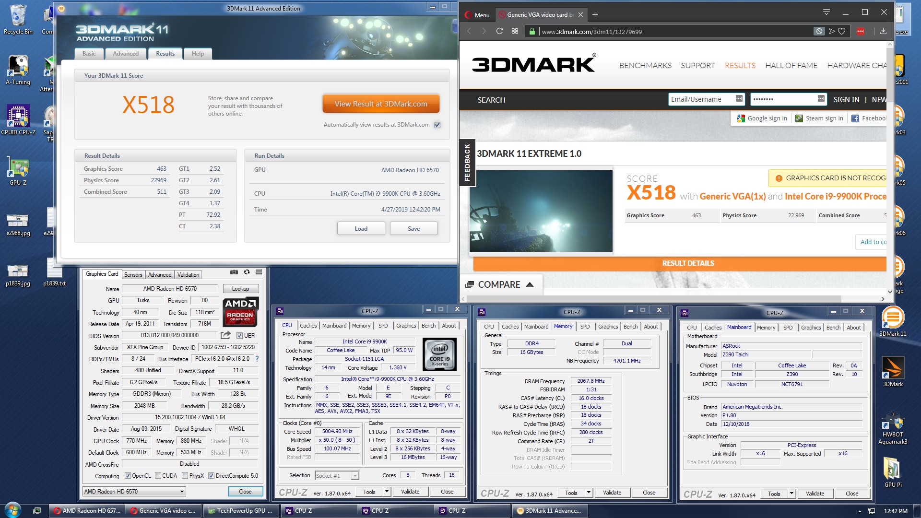The width and height of the screenshot is (921, 518).
Task: Expand Tools dropdown arrow in Mainboard tab window
Action: coord(792,494)
